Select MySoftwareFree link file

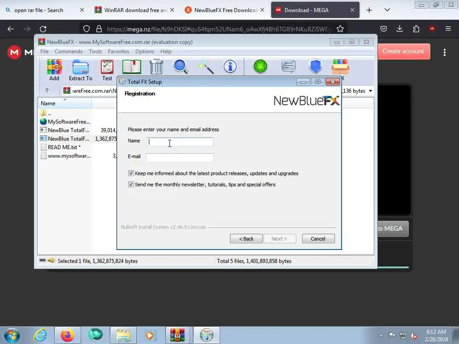[65, 122]
